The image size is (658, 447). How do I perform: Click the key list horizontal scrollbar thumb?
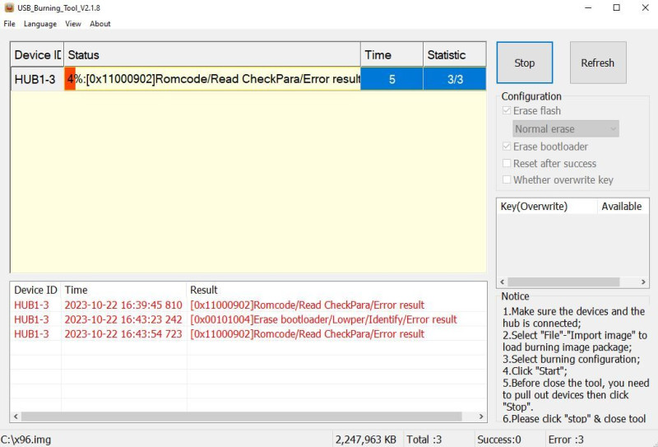[563, 282]
